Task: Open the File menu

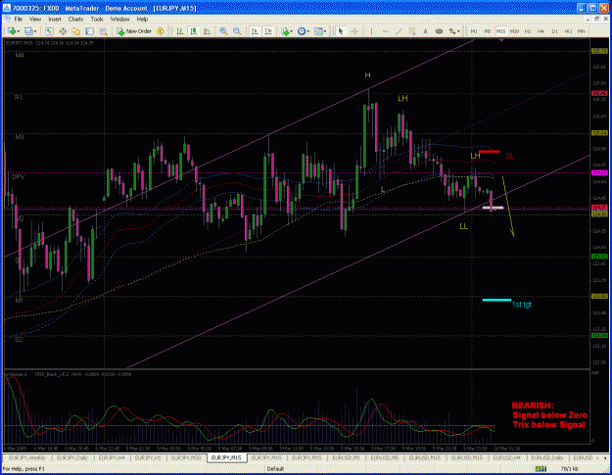Action: pos(19,20)
